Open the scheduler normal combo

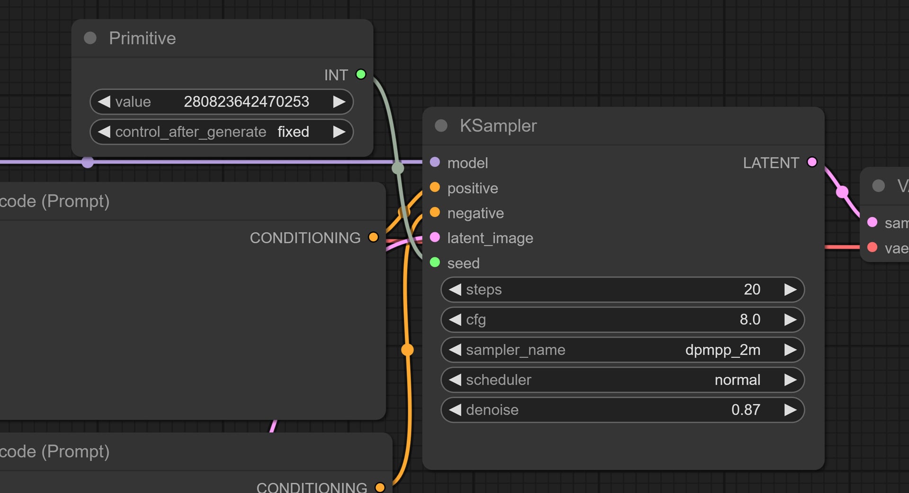(623, 380)
